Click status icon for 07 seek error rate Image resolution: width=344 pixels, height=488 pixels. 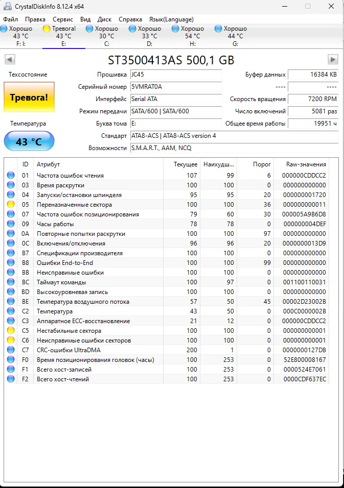[11, 214]
